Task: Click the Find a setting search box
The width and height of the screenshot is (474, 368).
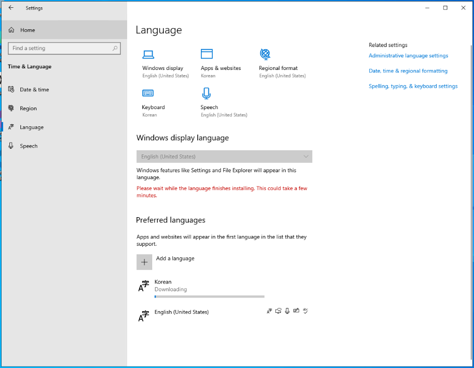Action: coord(64,48)
